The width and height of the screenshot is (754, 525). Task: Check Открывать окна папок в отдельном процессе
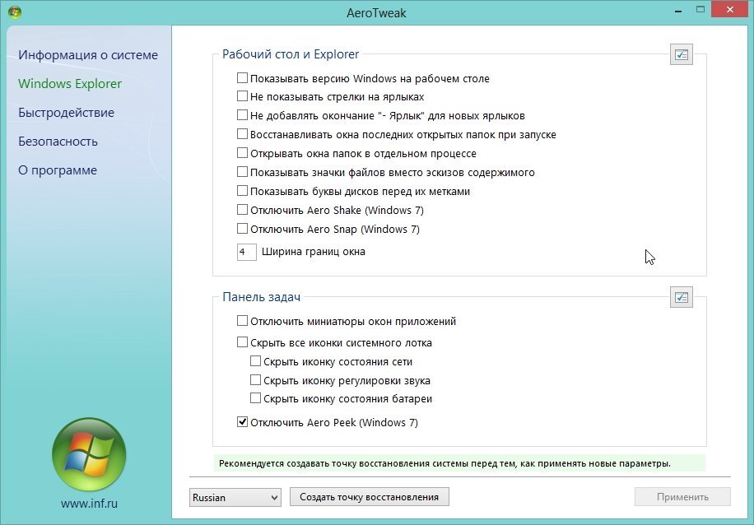pos(242,153)
